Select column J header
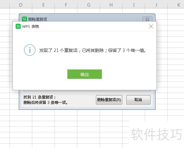The image size is (184, 148). click(156, 5)
